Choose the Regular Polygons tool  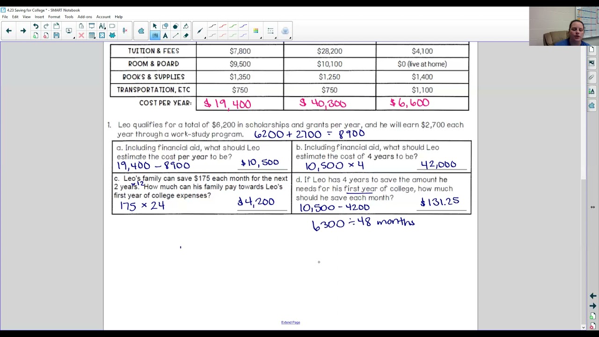coord(175,26)
